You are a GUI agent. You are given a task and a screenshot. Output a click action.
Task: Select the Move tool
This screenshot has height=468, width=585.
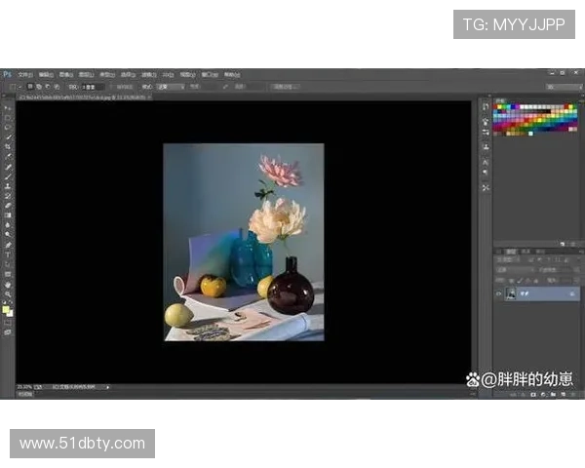(x=8, y=107)
